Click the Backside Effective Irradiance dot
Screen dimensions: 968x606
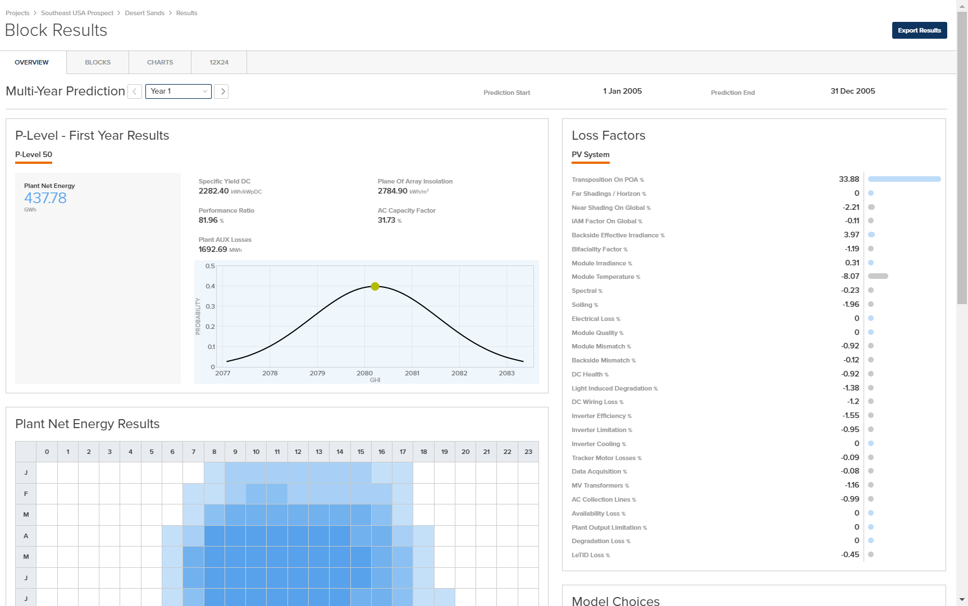pyautogui.click(x=871, y=235)
